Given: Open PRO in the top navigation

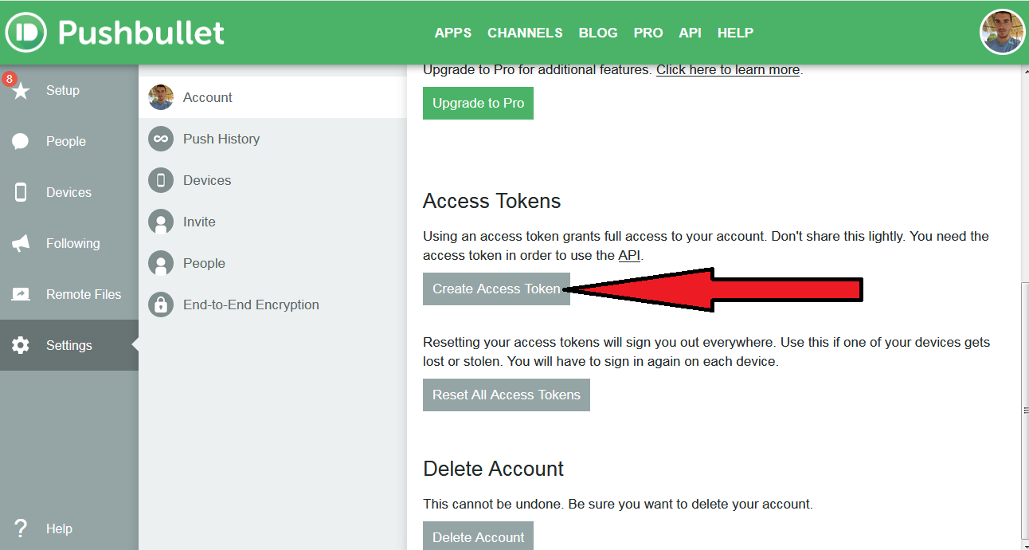Looking at the screenshot, I should coord(648,33).
